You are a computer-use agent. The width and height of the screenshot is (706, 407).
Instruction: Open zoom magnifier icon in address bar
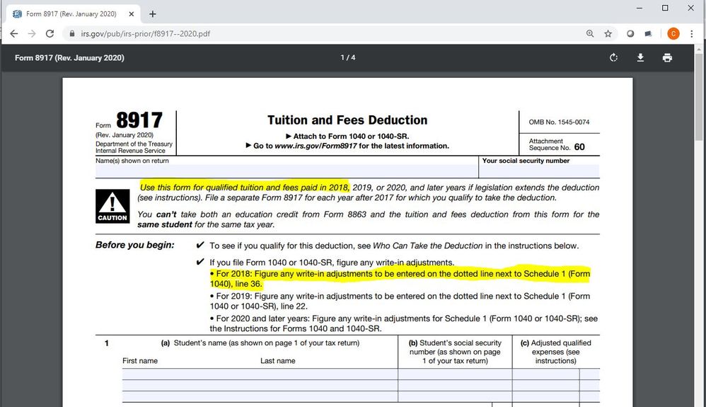pyautogui.click(x=590, y=34)
